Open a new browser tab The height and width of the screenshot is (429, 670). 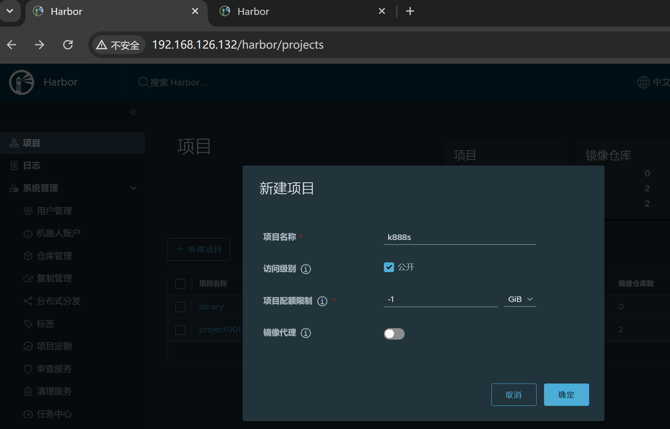pyautogui.click(x=410, y=11)
